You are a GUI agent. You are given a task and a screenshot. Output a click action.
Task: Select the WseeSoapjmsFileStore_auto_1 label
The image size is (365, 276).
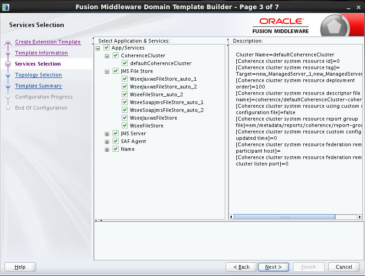[167, 102]
